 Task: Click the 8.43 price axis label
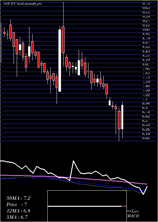pyautogui.click(x=146, y=51)
